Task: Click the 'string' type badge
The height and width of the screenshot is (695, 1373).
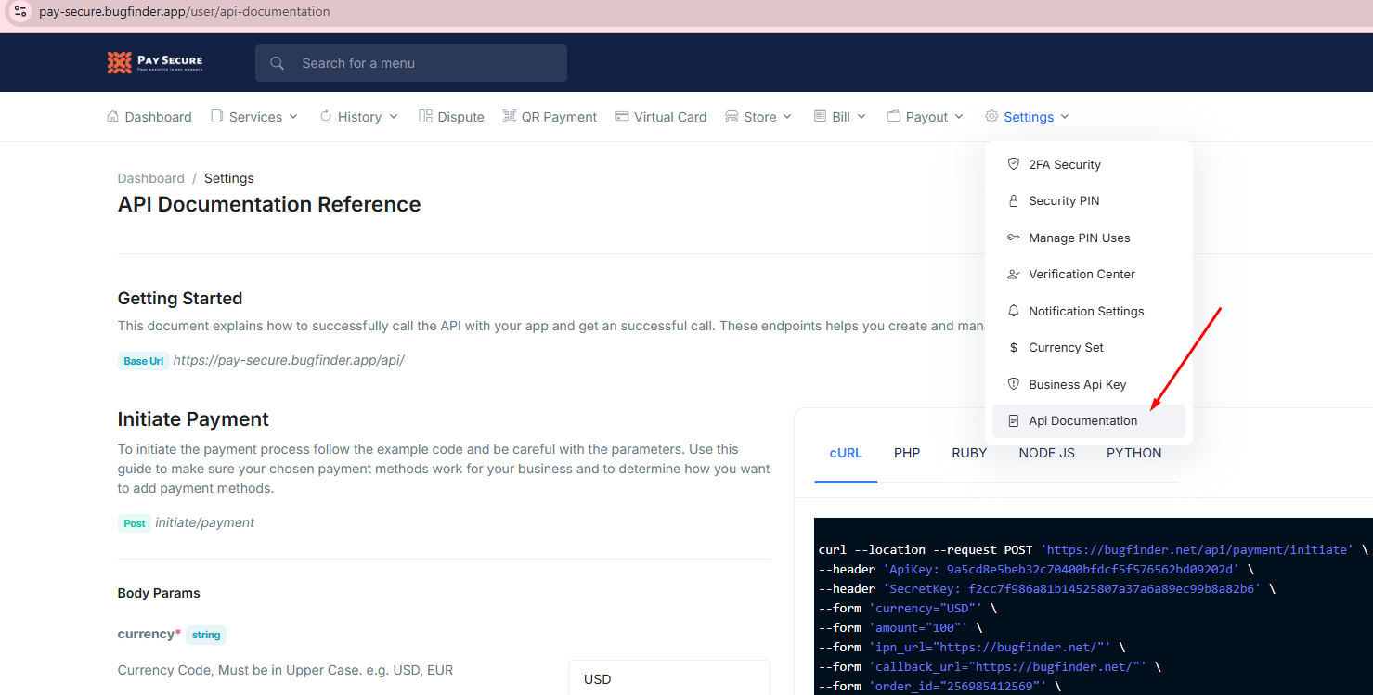Action: coord(206,635)
